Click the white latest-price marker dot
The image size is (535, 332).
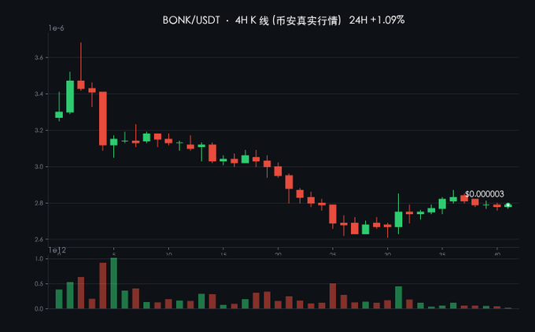pos(508,205)
